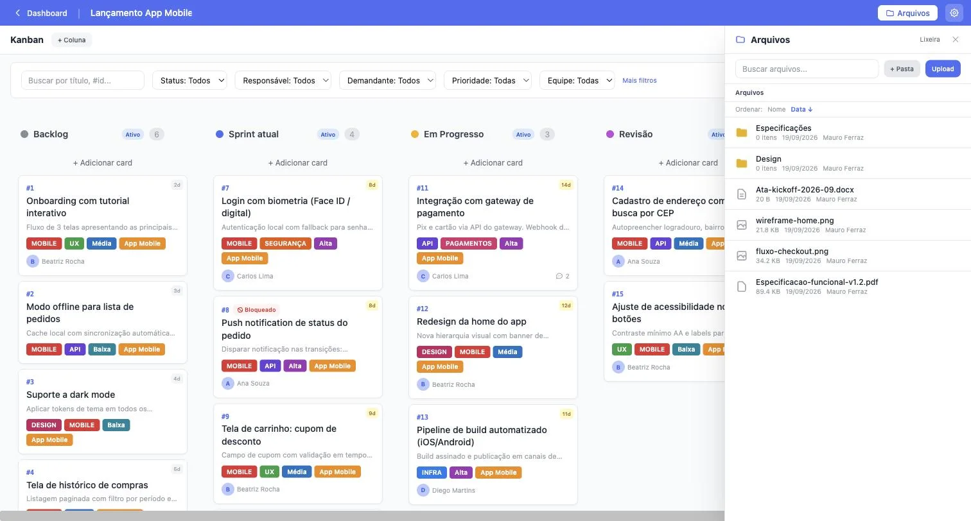Click Beatriz Rocha avatar on card #1

[x=32, y=261]
